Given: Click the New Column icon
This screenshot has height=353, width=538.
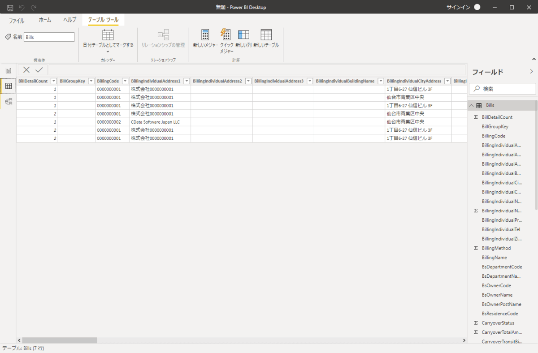Looking at the screenshot, I should [x=243, y=35].
